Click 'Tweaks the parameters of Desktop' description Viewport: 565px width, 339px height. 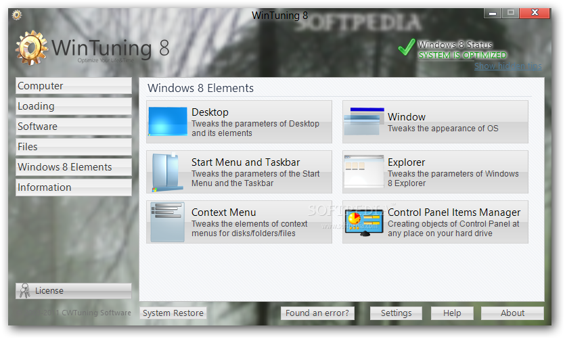pyautogui.click(x=256, y=129)
